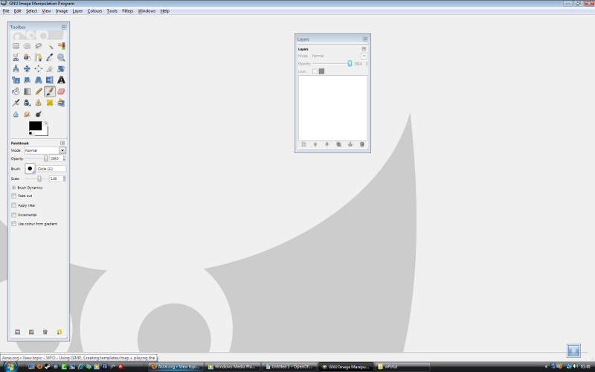Select the Heal tool

tap(50, 103)
